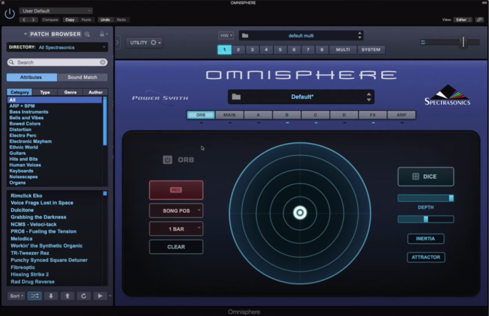Open the 1 BAR length dropdown
This screenshot has width=489, height=316.
(x=176, y=229)
